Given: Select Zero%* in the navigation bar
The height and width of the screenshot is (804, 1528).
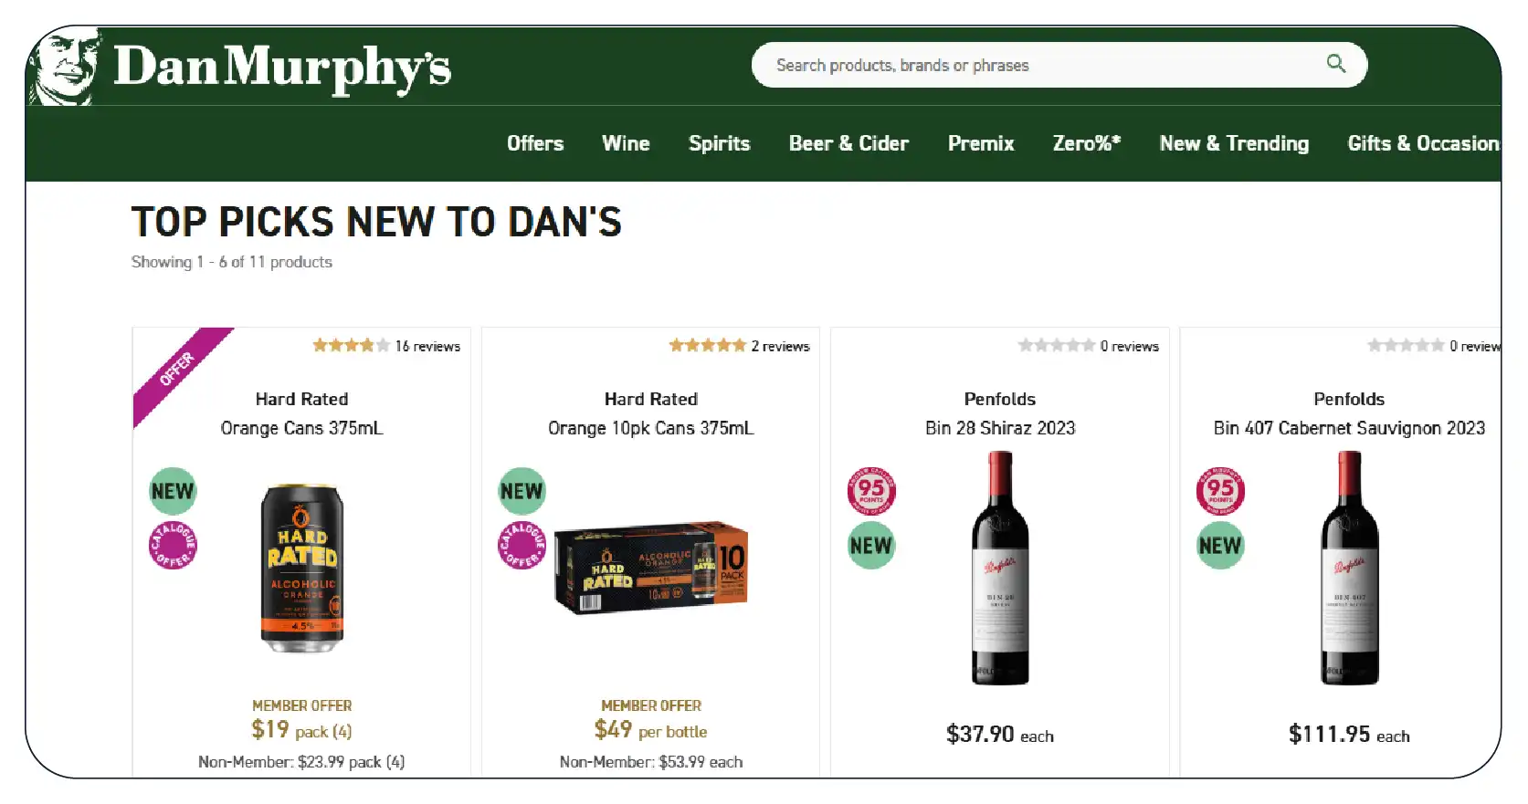Looking at the screenshot, I should point(1087,143).
